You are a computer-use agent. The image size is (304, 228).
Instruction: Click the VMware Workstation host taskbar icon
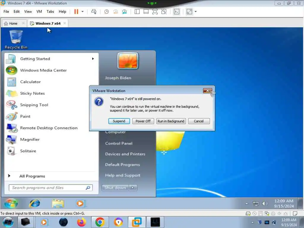pyautogui.click(x=137, y=222)
